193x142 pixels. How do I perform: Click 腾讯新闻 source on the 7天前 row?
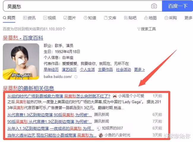pyautogui.click(x=102, y=121)
